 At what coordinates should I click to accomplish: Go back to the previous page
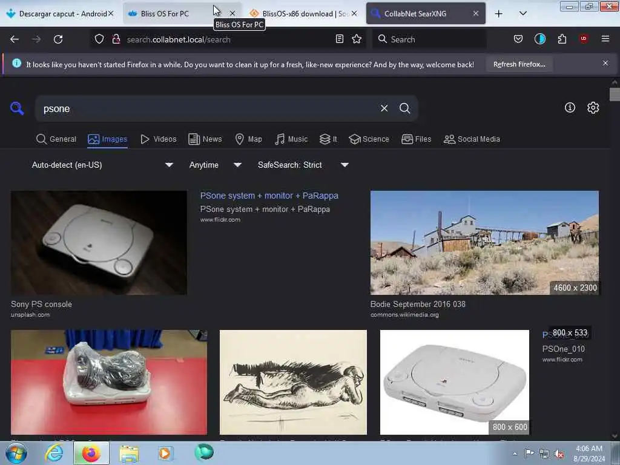click(15, 39)
